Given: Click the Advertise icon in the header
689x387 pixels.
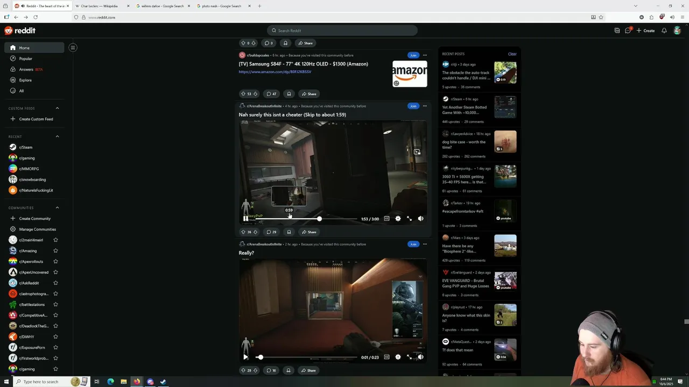Looking at the screenshot, I should [x=617, y=31].
